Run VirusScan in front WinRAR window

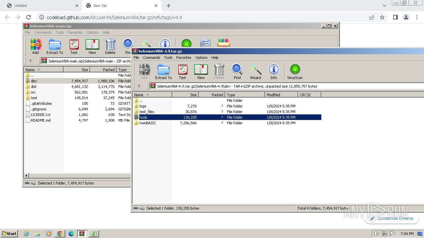[295, 72]
